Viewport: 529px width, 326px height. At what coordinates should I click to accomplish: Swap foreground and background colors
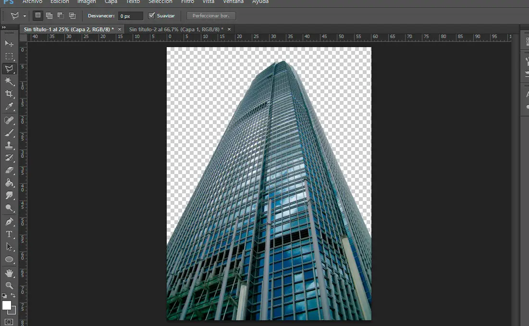pyautogui.click(x=13, y=296)
